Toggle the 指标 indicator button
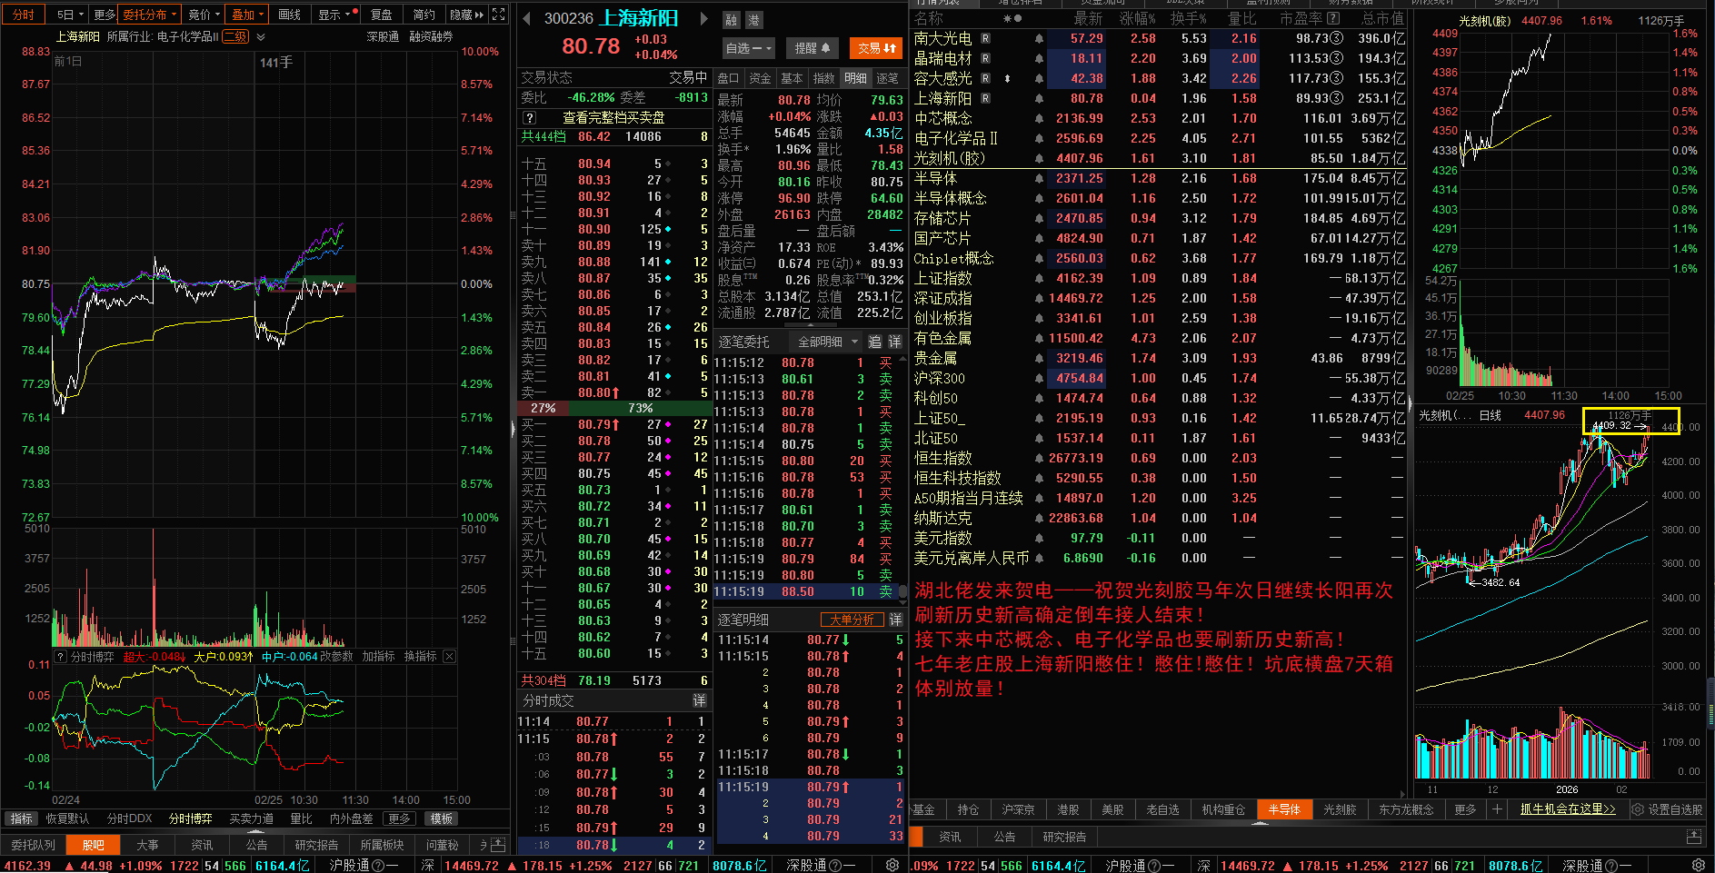This screenshot has width=1715, height=873. pyautogui.click(x=21, y=818)
